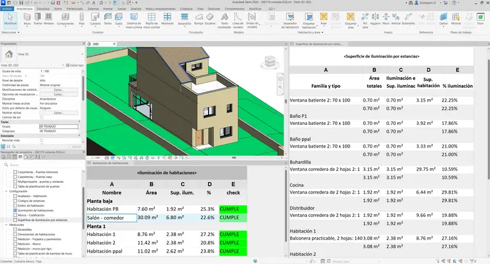This screenshot has width=490, height=264.
Task: Click the Grupo 00 TRABAJO field
Action: click(x=59, y=127)
